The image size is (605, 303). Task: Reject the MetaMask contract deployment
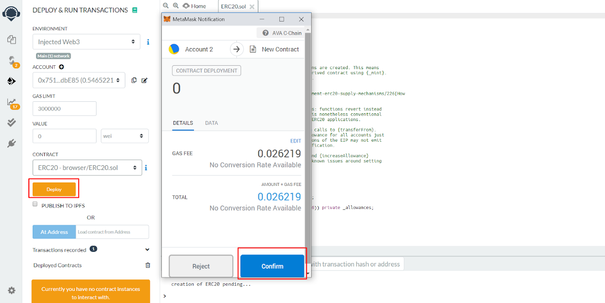[201, 266]
